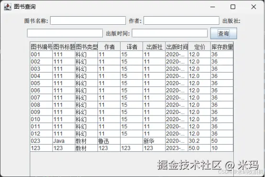Select book number cell 001
This screenshot has height=177, width=265.
tap(42, 54)
